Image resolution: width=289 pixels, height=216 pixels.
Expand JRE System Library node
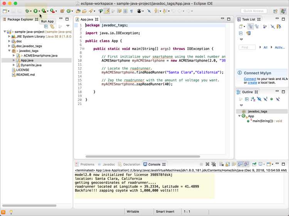(9, 37)
